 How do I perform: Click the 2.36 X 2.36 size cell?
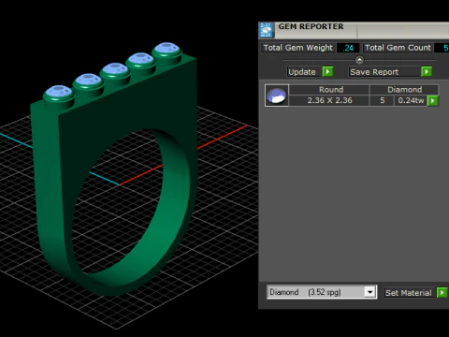329,100
